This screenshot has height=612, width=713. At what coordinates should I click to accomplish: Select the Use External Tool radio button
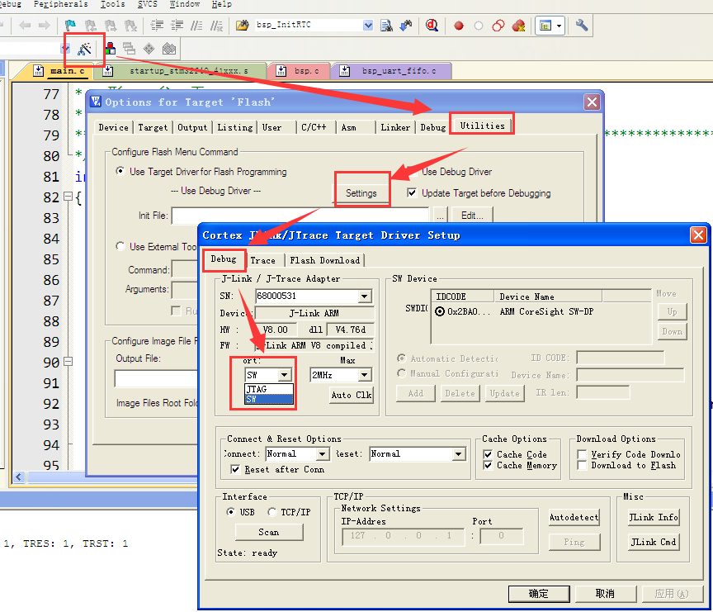(120, 246)
